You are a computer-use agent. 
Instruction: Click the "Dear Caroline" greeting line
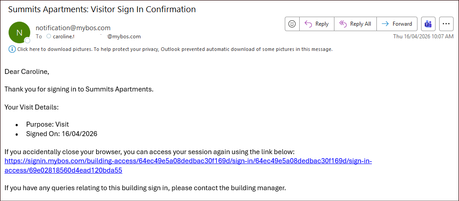coord(27,71)
